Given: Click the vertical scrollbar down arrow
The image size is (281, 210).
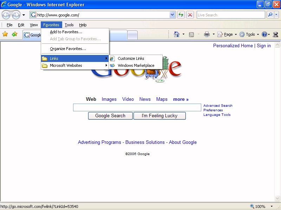Looking at the screenshot, I should (x=277, y=198).
